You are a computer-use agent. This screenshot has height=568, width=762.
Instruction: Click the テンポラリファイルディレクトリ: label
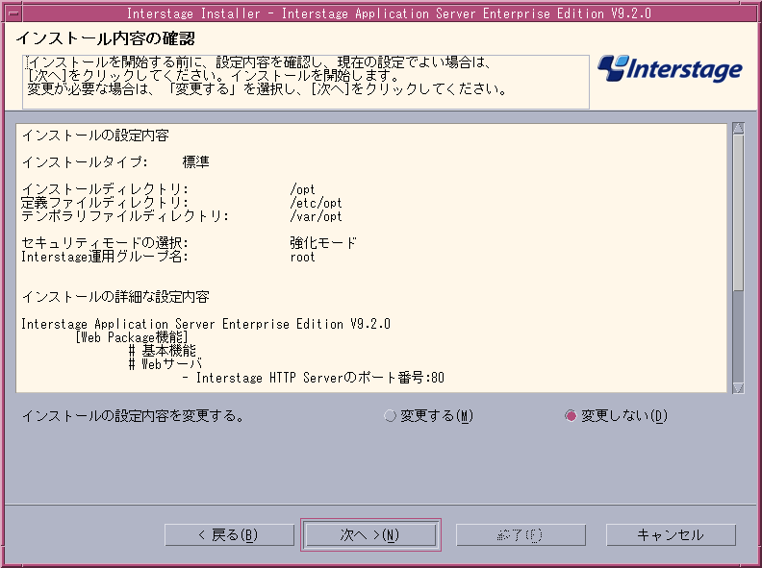click(125, 216)
